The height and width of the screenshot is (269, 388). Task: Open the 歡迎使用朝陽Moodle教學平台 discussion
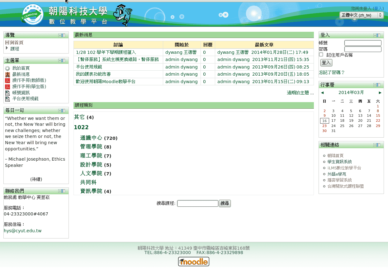[106, 82]
